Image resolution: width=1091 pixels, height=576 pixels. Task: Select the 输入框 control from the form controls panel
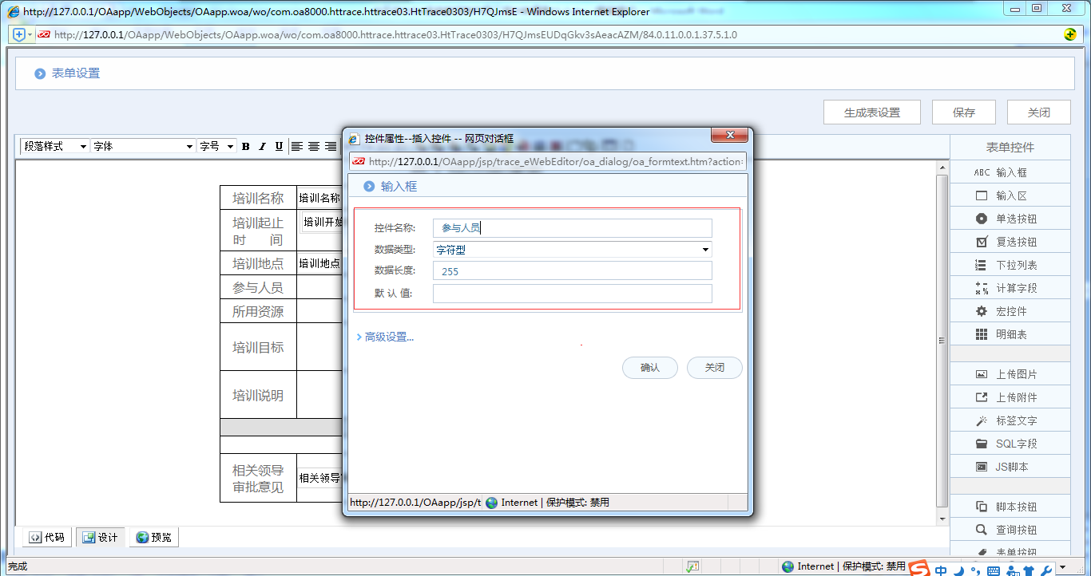[1010, 172]
